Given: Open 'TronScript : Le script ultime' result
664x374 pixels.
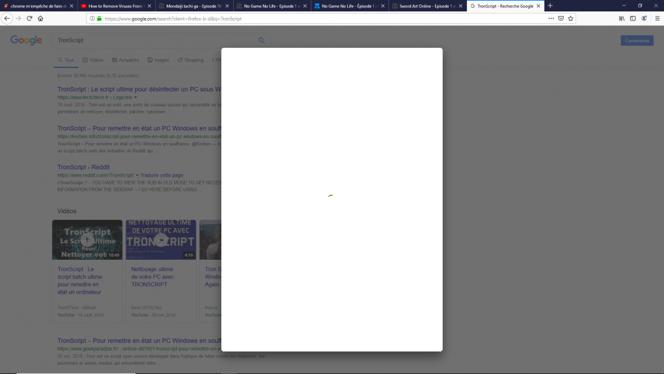Looking at the screenshot, I should [x=139, y=90].
